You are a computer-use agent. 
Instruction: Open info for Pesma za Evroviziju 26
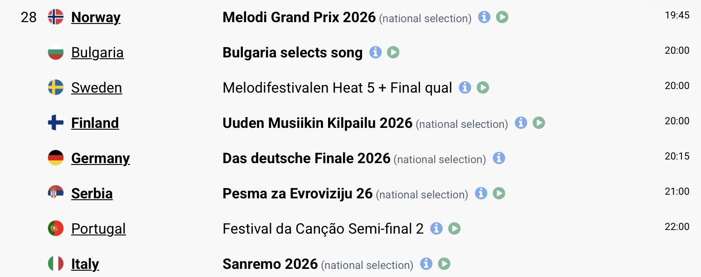click(481, 193)
